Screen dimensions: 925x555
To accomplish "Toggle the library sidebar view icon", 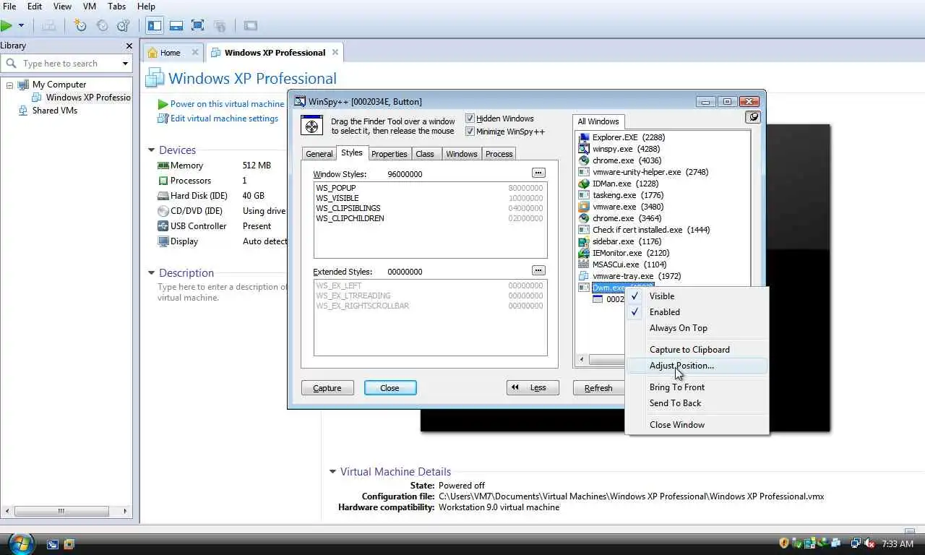I will click(x=155, y=25).
